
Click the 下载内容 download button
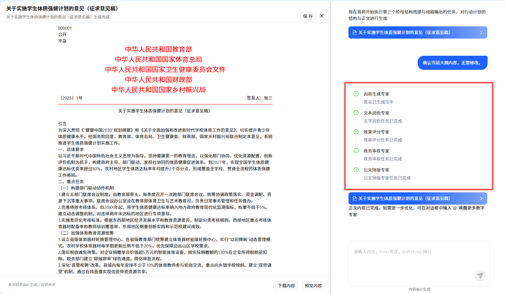coord(286,285)
